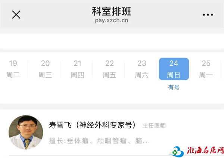The width and height of the screenshot is (224, 158).
Task: Select date 25 周一
Action: coord(206,69)
